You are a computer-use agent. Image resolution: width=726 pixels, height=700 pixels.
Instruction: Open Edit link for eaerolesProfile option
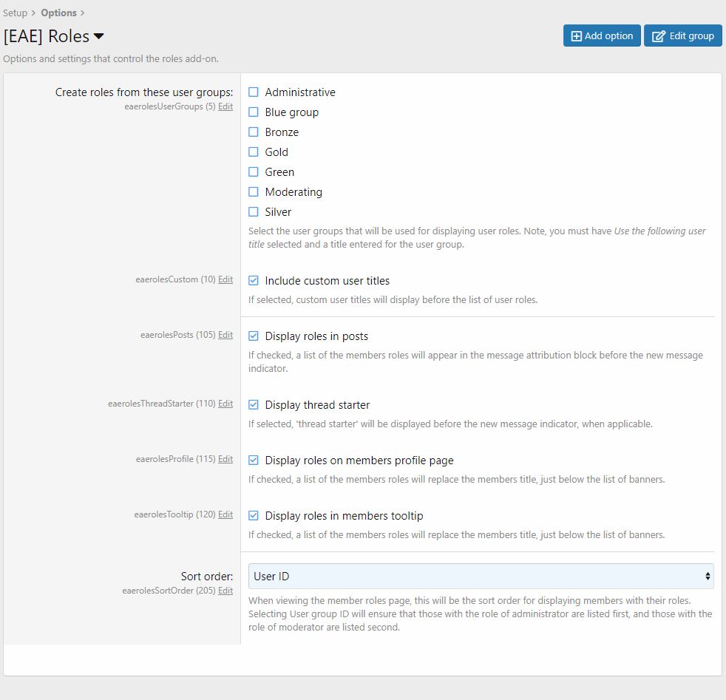pyautogui.click(x=225, y=459)
